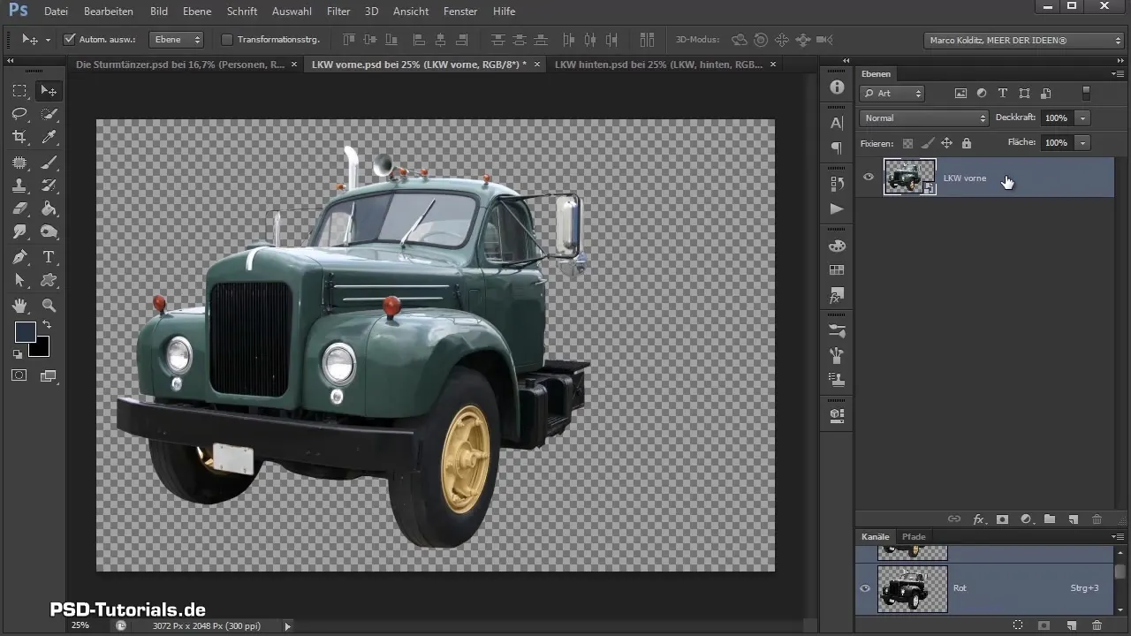Open the Channels panel flyout menu
1131x636 pixels.
(x=1118, y=536)
